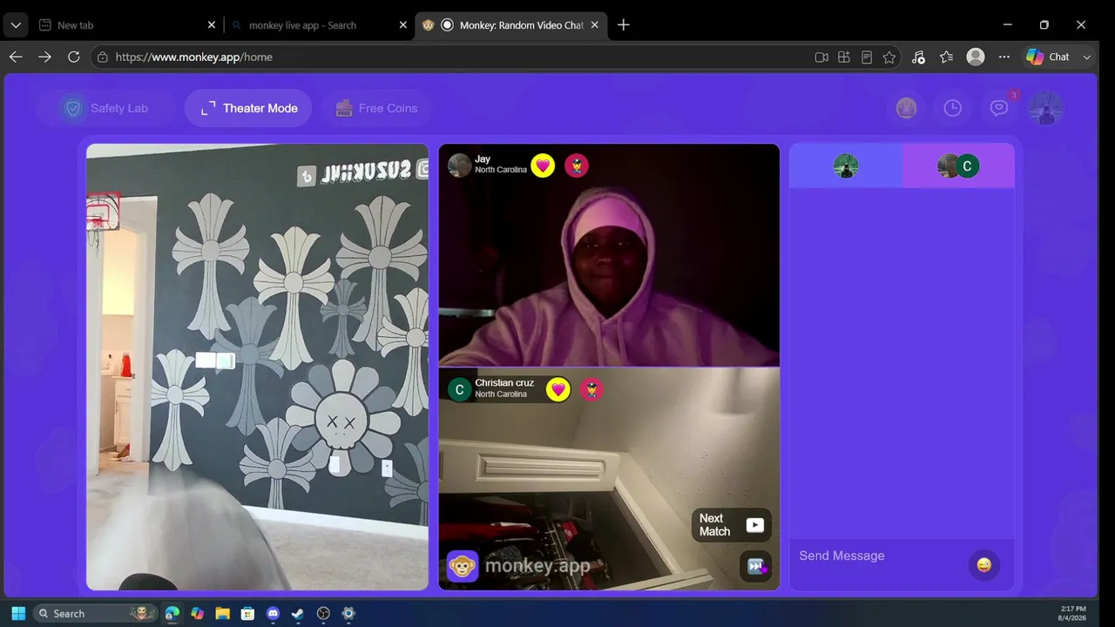Report Jay with the police icon
Screen dimensions: 1115x627
click(x=577, y=165)
